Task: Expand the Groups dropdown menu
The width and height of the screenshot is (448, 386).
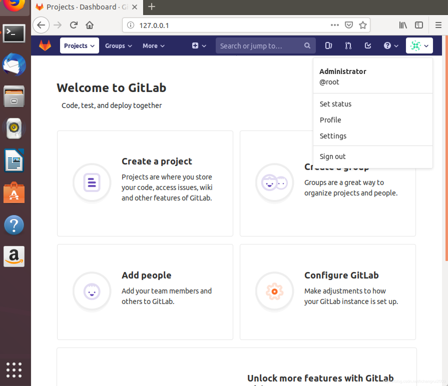Action: pyautogui.click(x=118, y=46)
